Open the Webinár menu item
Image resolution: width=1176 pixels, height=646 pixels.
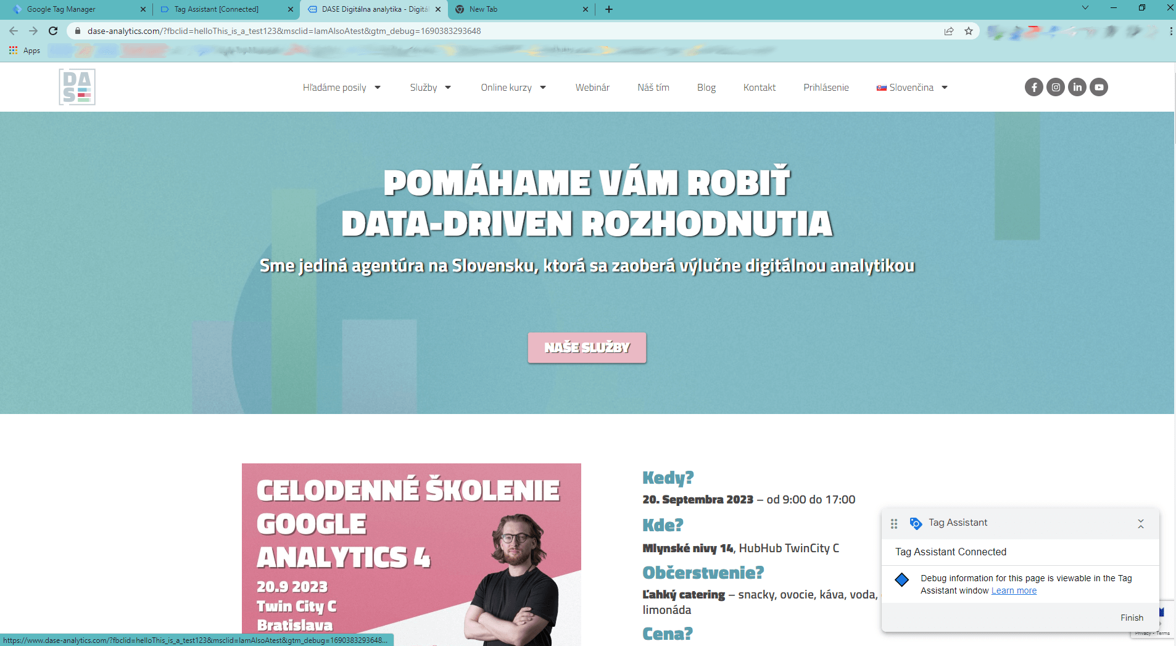(x=592, y=88)
